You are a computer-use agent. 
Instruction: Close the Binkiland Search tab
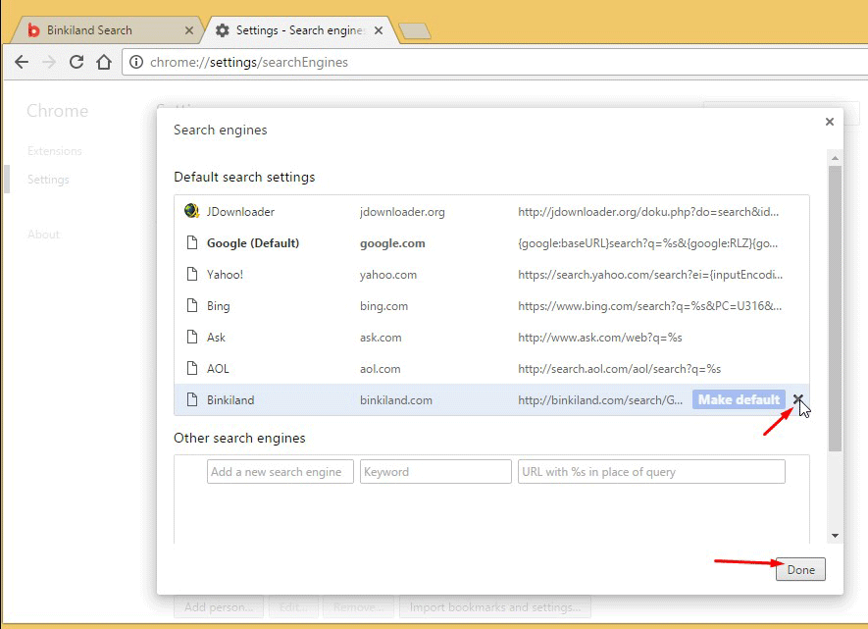(189, 30)
